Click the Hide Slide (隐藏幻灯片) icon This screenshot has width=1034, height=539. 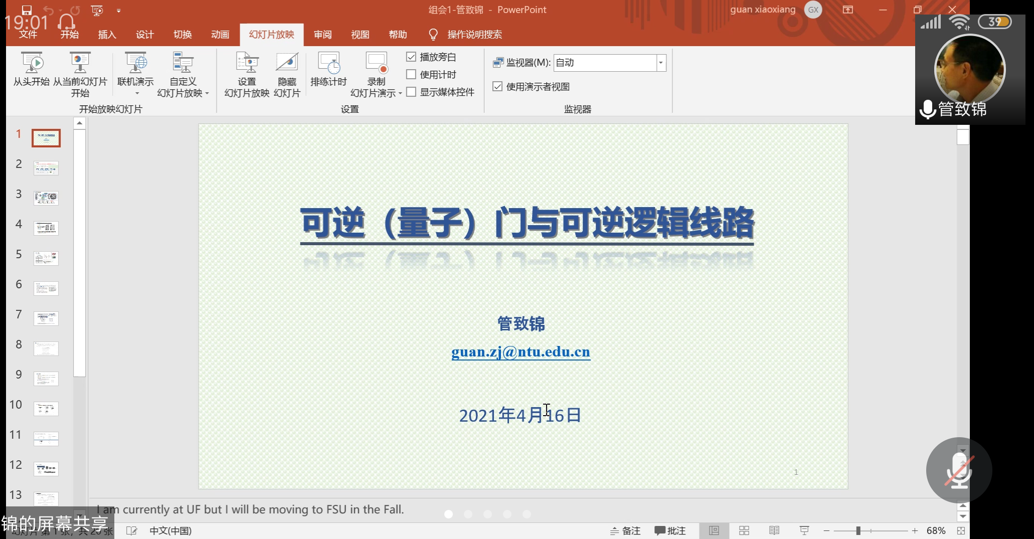287,64
